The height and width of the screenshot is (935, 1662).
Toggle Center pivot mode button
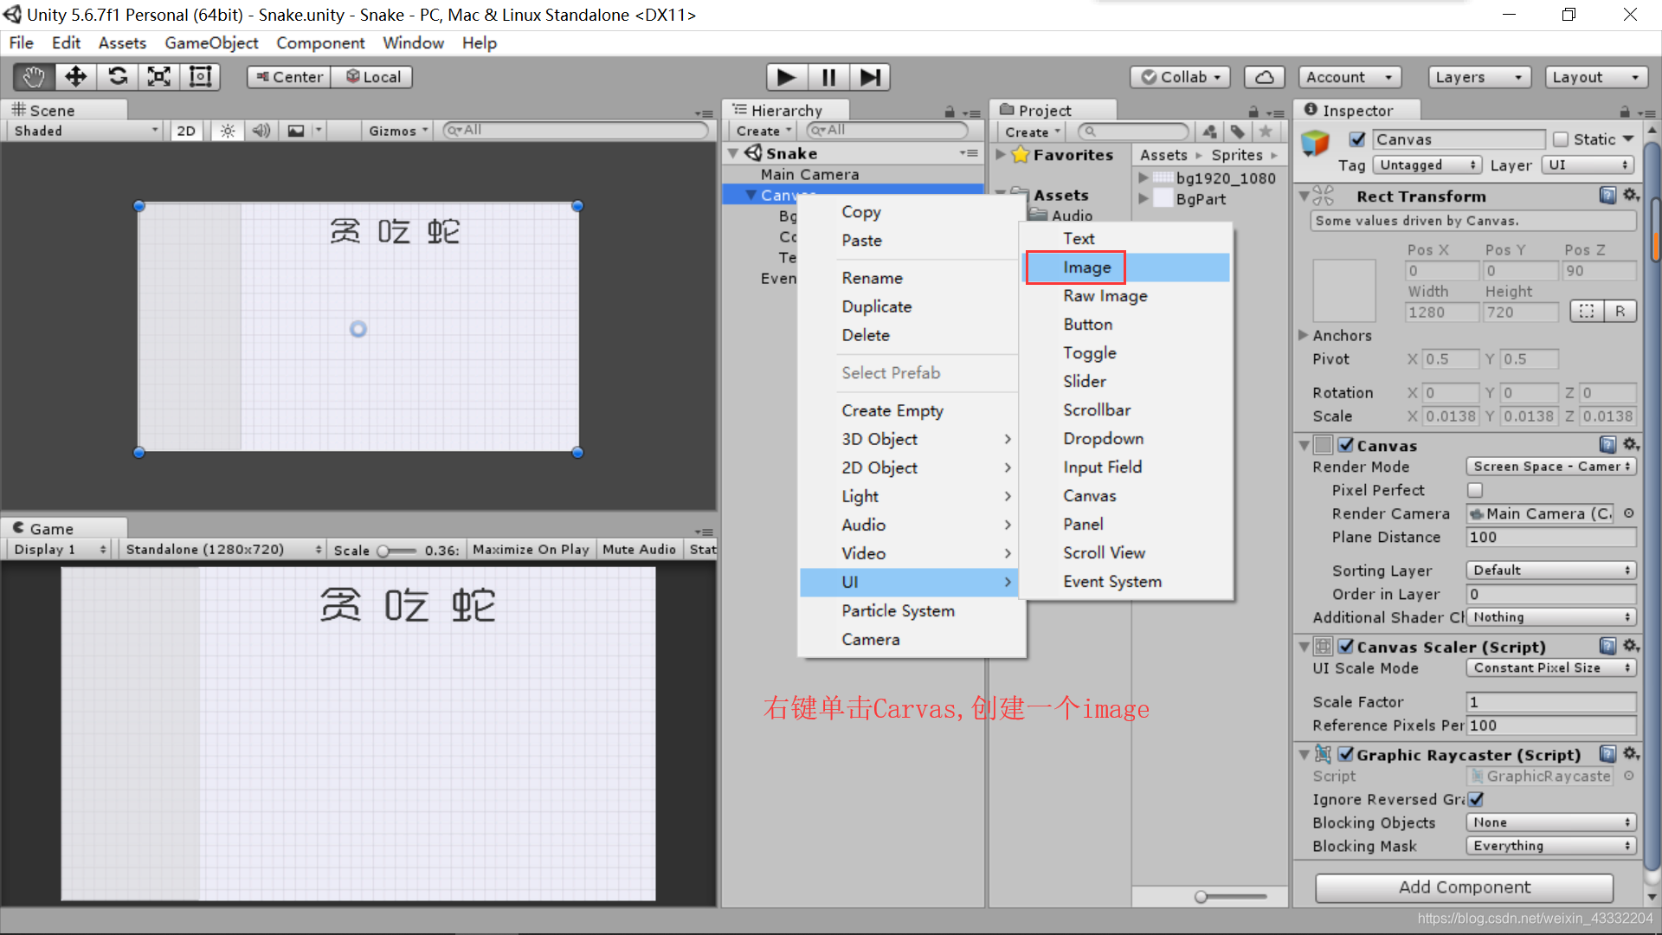(x=289, y=77)
